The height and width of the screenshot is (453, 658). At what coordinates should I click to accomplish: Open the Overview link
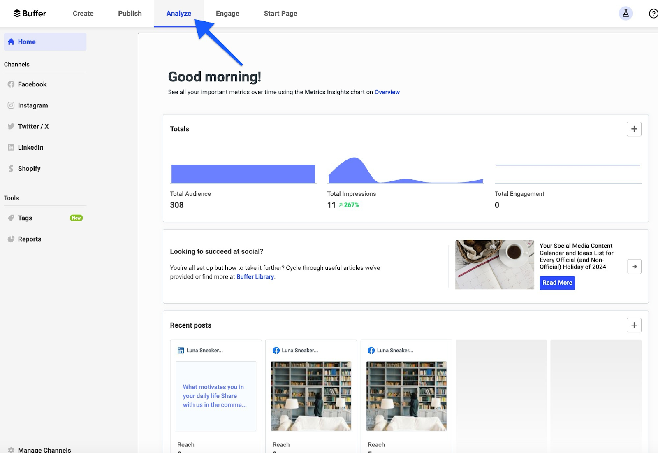pos(387,92)
